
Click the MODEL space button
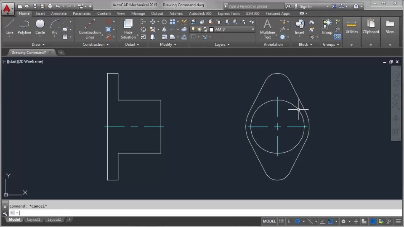269,221
